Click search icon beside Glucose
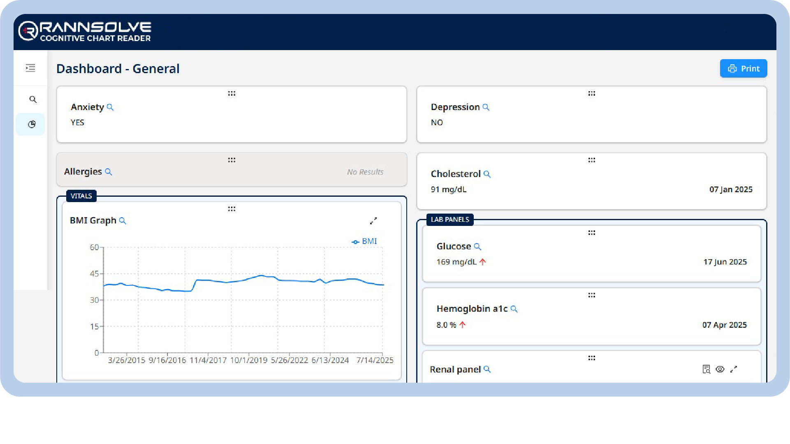Image resolution: width=790 pixels, height=444 pixels. (477, 246)
